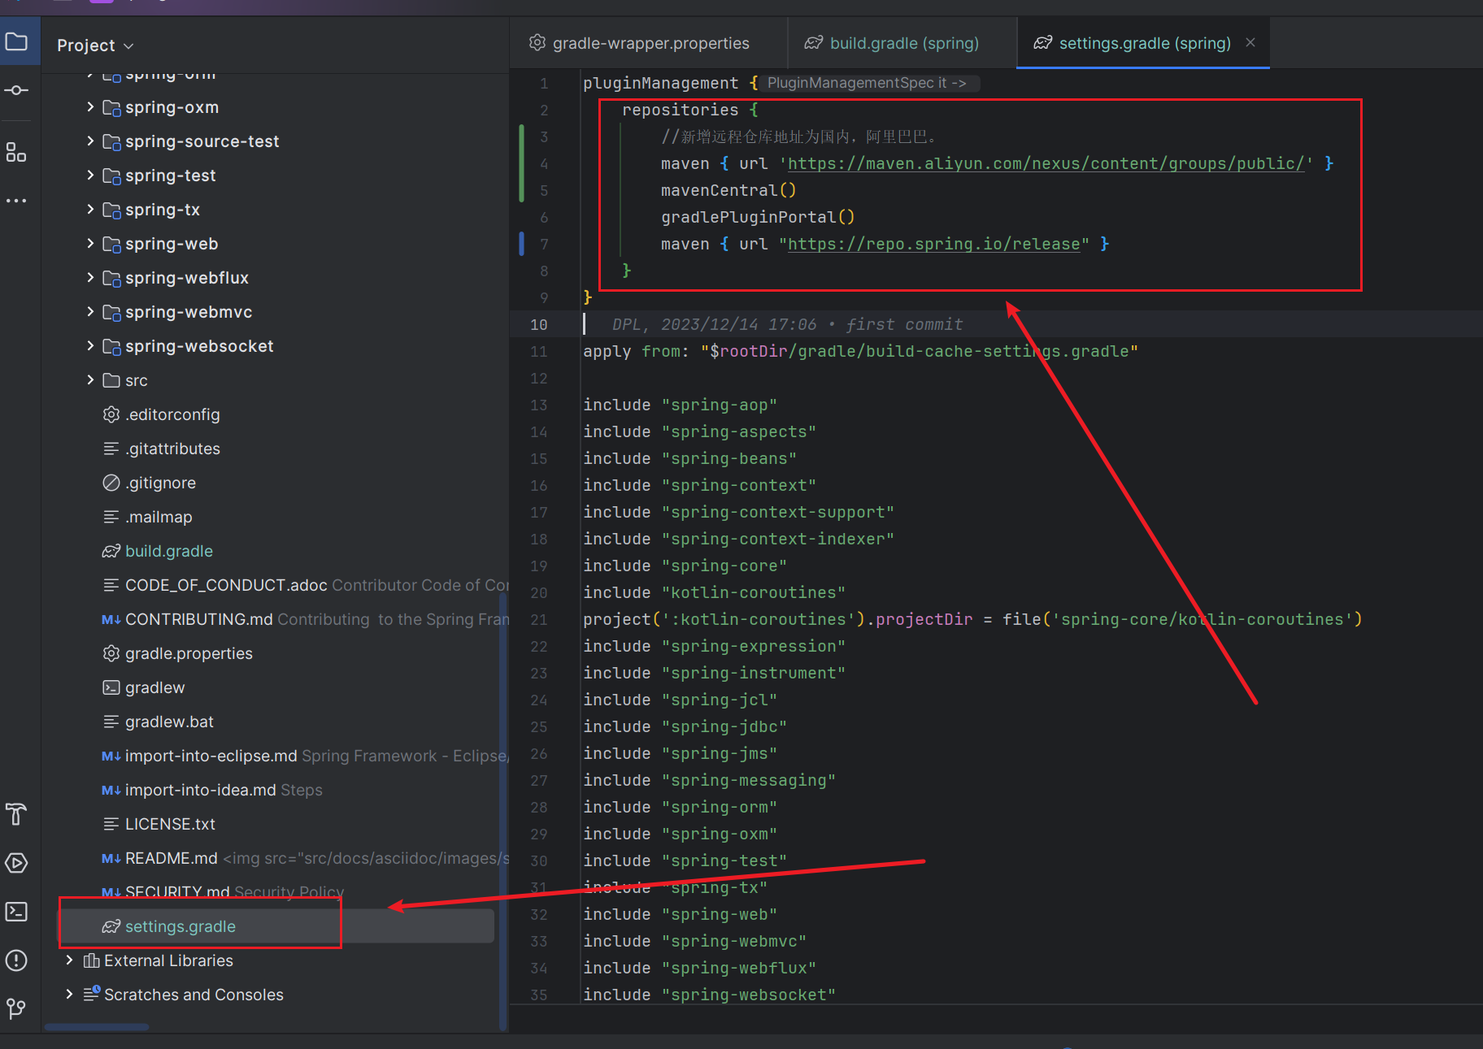
Task: Click Scratches and Consoles icon
Action: tap(92, 994)
